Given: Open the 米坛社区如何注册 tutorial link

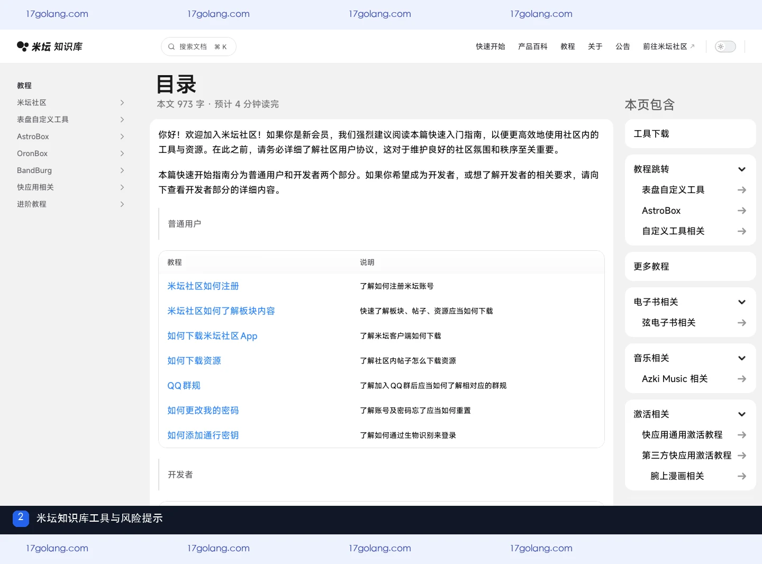Looking at the screenshot, I should [x=203, y=286].
